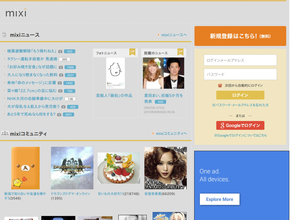
Task: Click camera icon next to 菜々緒 headline
Action: (60, 91)
